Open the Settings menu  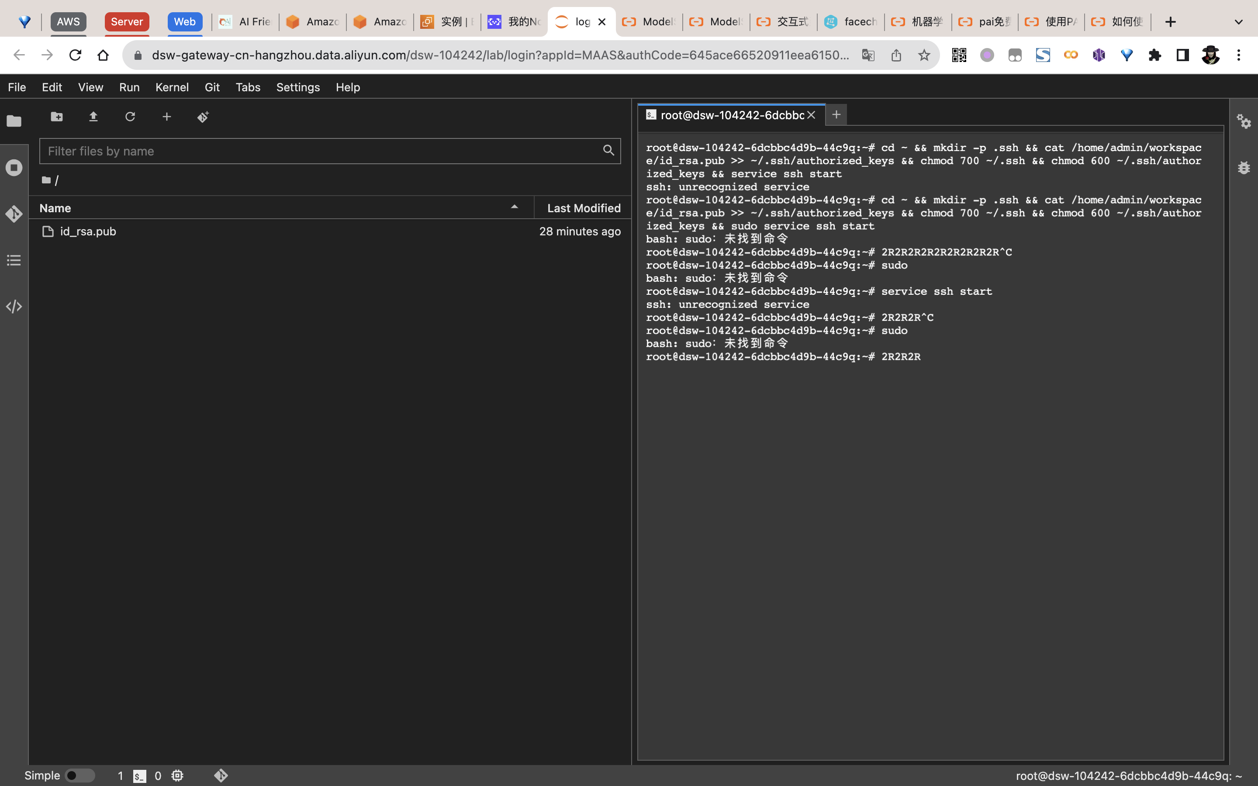(298, 87)
